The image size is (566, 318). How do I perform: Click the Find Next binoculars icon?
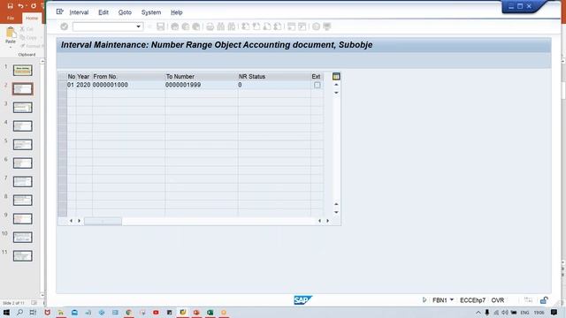232,26
